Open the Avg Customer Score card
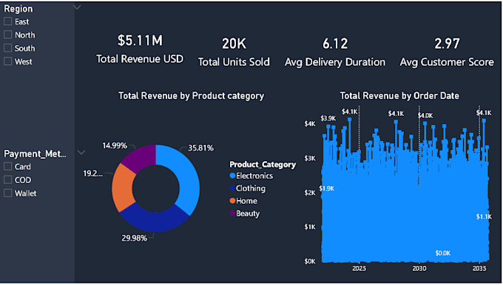This screenshot has width=503, height=285. click(447, 52)
